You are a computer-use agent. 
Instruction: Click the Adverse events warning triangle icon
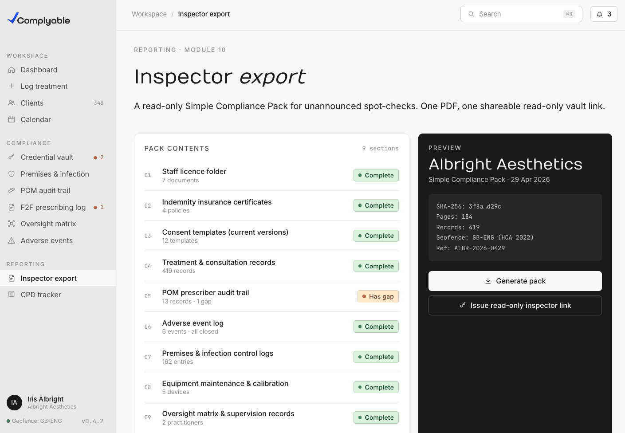pyautogui.click(x=12, y=240)
